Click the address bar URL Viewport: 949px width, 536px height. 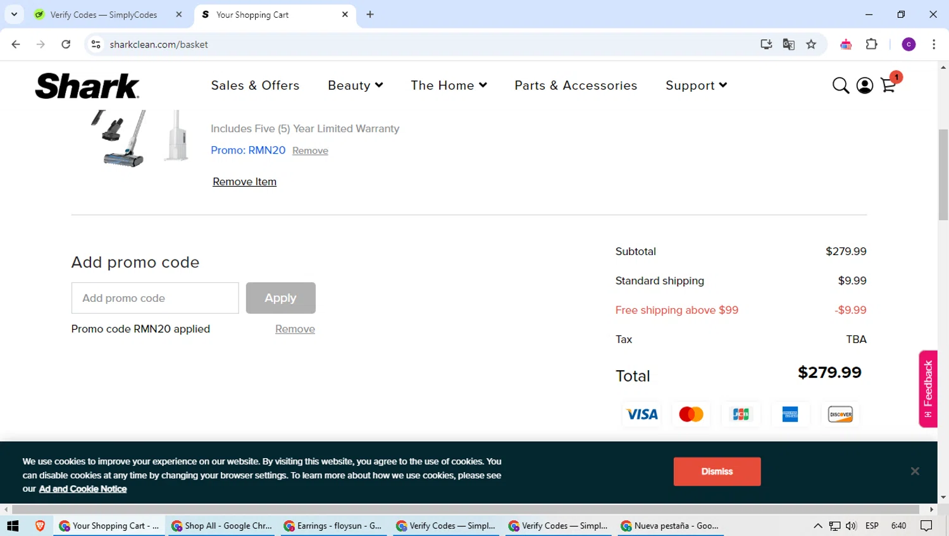(x=159, y=44)
